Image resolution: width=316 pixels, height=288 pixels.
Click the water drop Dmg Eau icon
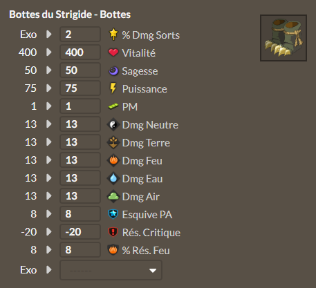[113, 178]
